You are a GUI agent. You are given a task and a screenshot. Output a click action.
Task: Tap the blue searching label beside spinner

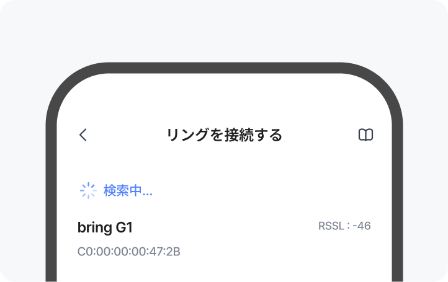tap(128, 190)
